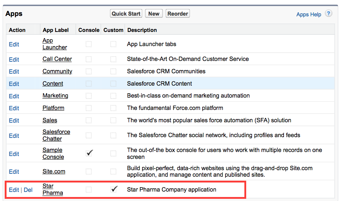Click the Reorder button
343x201 pixels.
(x=178, y=13)
